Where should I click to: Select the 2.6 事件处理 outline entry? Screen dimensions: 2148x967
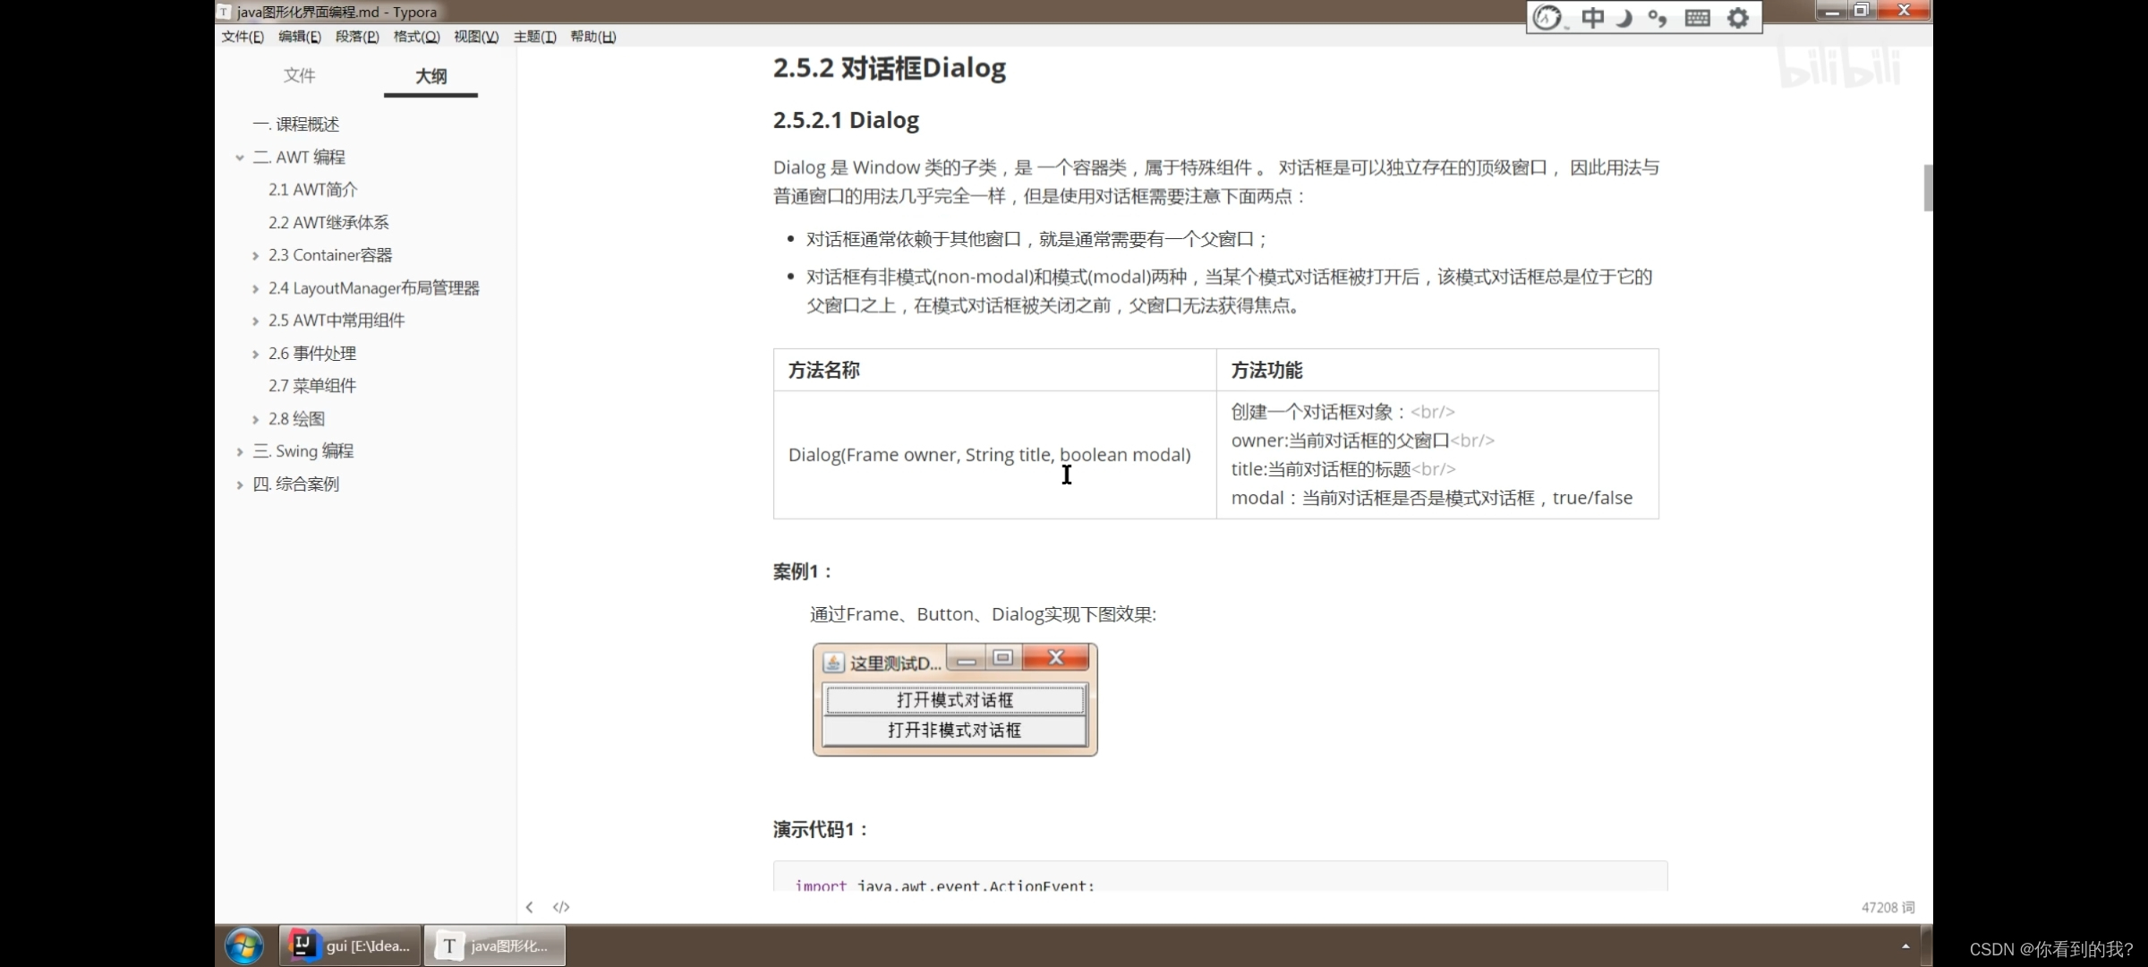click(x=311, y=353)
